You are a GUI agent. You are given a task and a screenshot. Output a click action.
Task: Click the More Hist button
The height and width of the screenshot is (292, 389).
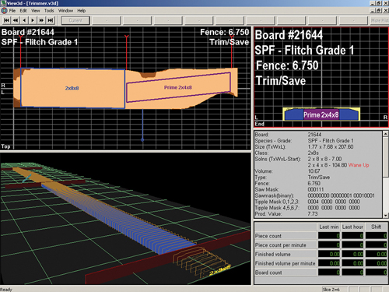point(380,20)
